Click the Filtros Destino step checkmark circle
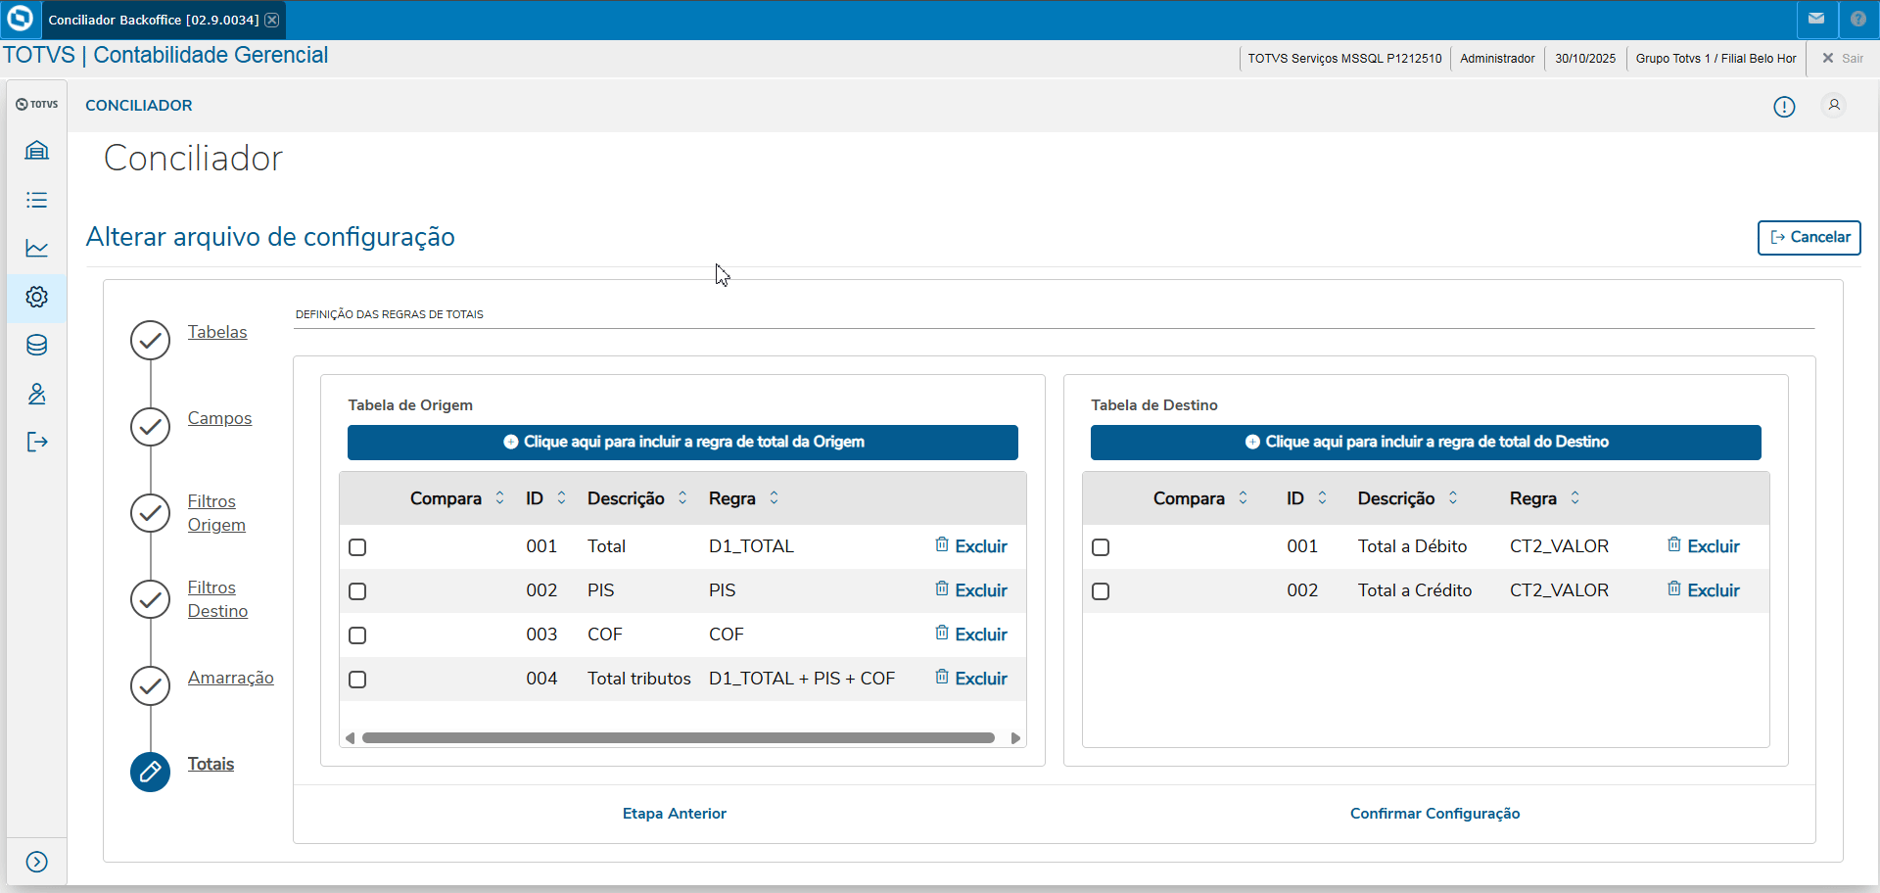Viewport: 1880px width, 893px height. tap(150, 599)
